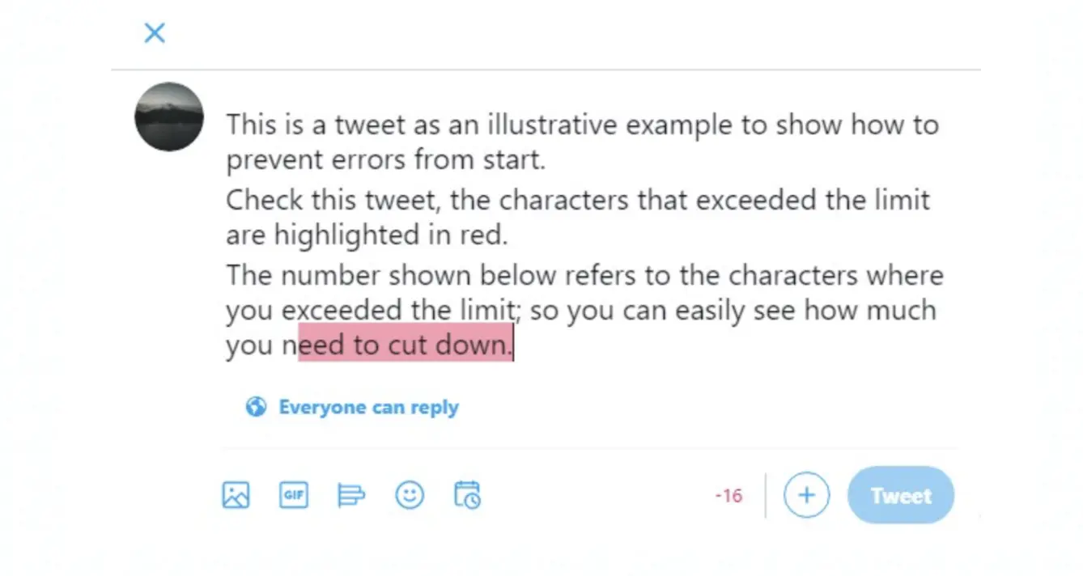This screenshot has width=1083, height=576.
Task: Open the GIF picker
Action: pyautogui.click(x=294, y=494)
